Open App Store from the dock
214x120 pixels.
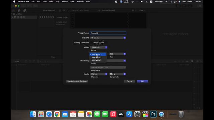click(x=129, y=114)
